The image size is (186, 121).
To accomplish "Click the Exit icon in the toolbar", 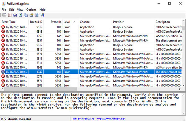I will tap(42, 15).
